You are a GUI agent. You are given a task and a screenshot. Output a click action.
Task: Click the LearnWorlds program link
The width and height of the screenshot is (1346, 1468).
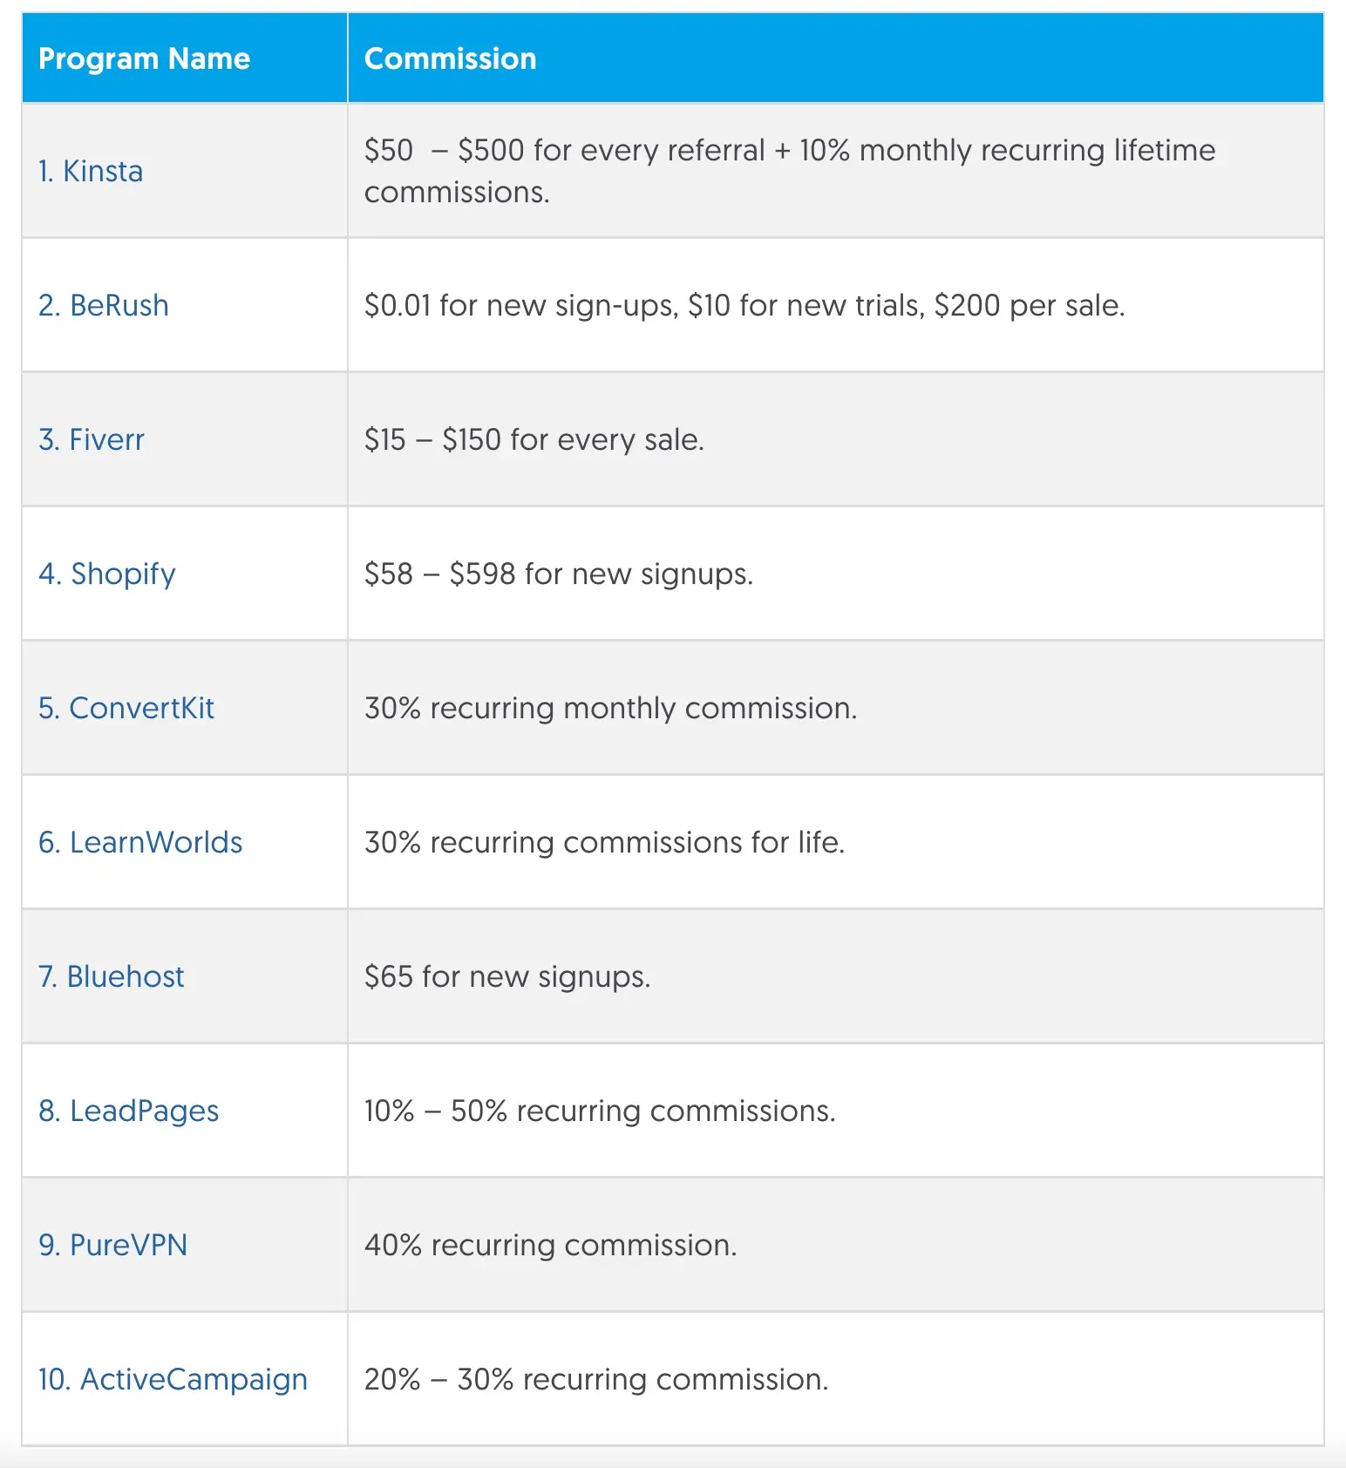(140, 842)
